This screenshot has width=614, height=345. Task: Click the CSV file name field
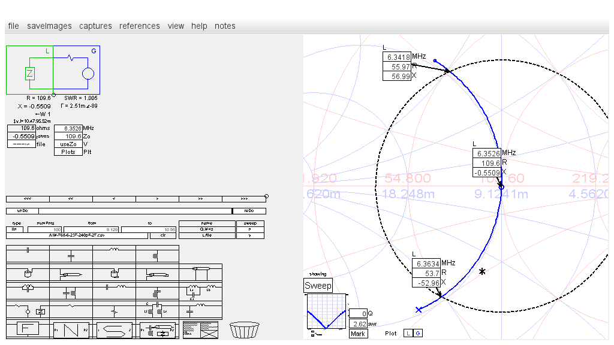[x=77, y=235]
